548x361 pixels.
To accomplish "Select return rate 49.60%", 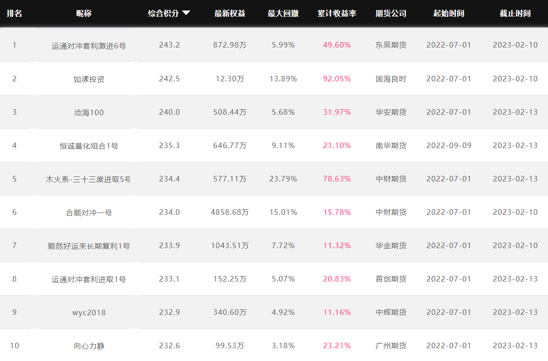I will tap(337, 45).
